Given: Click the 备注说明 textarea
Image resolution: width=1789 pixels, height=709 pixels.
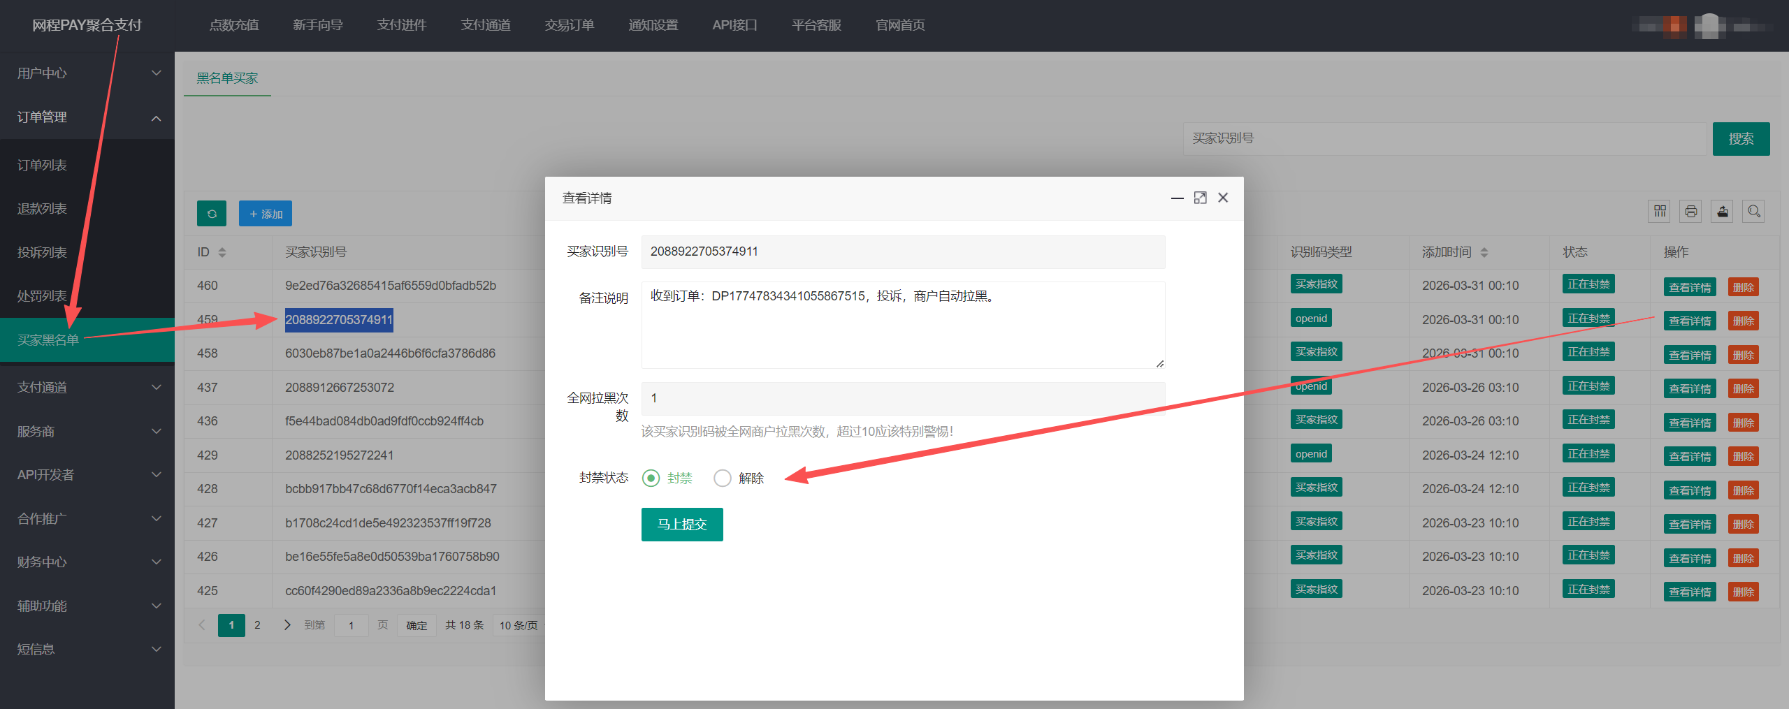Looking at the screenshot, I should [903, 325].
